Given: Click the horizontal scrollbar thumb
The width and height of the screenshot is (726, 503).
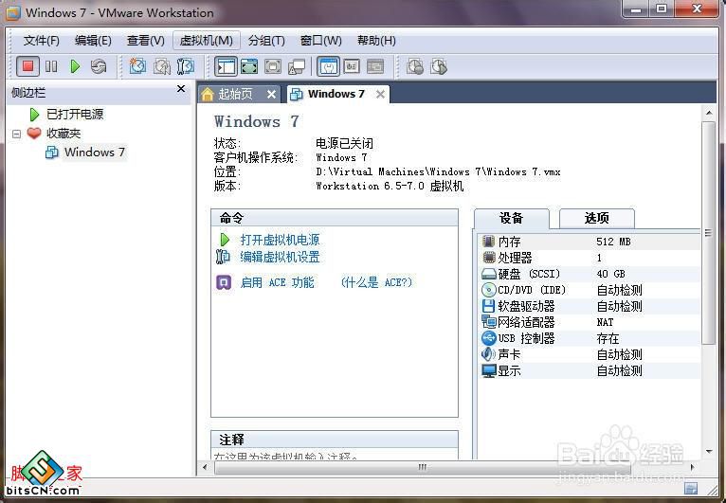Looking at the screenshot, I should point(423,467).
